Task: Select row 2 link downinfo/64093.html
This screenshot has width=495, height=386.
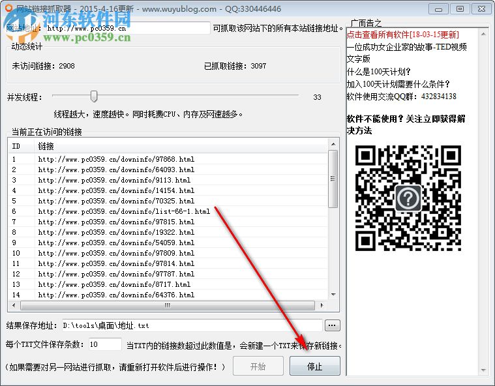Action: (168, 170)
